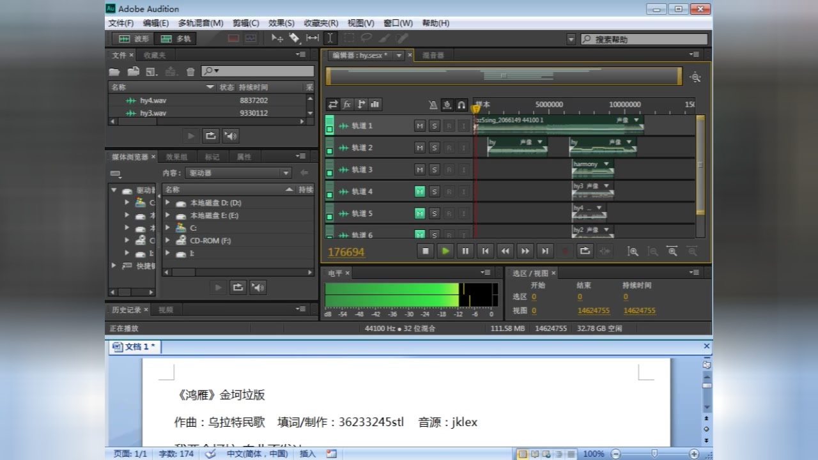
Task: Delete selected file using trash icon
Action: [x=190, y=72]
